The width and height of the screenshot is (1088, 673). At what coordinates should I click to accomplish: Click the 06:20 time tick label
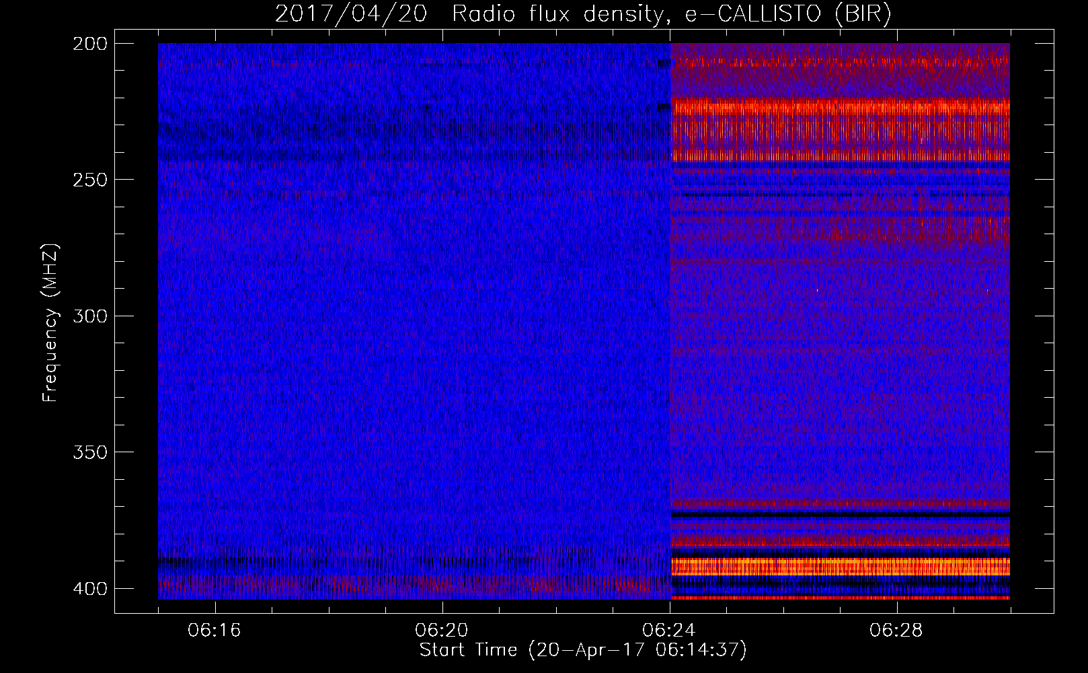click(x=442, y=631)
